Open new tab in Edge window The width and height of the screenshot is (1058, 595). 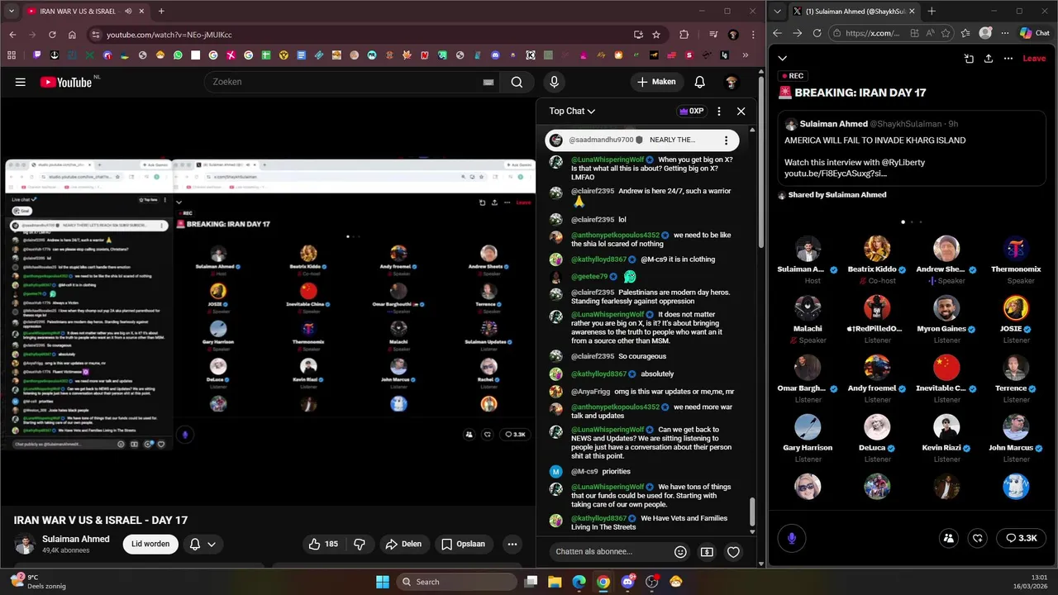tap(932, 12)
